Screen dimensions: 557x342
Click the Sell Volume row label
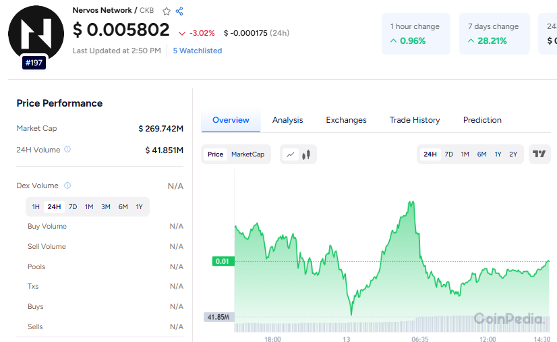click(x=47, y=247)
